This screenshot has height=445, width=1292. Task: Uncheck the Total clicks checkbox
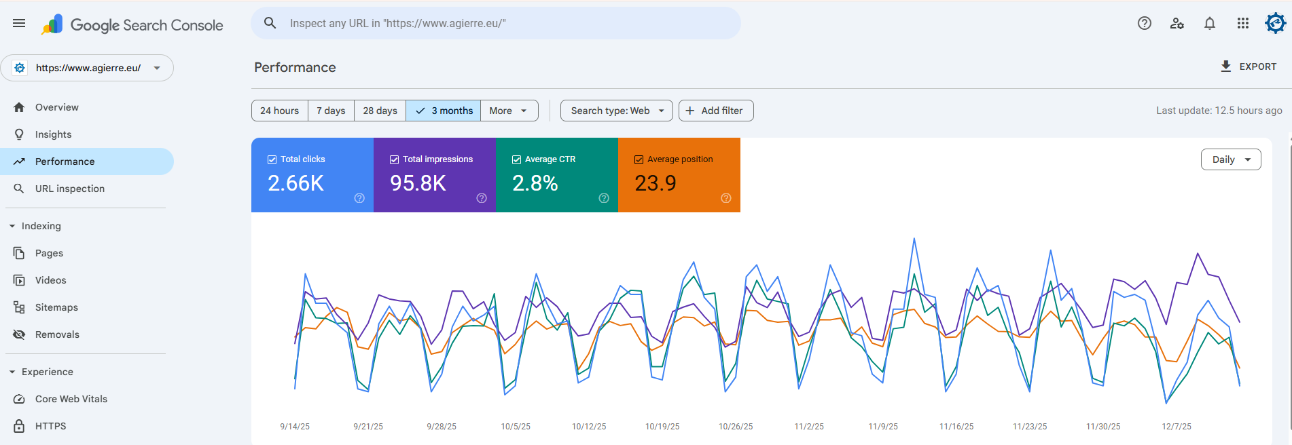click(x=272, y=159)
